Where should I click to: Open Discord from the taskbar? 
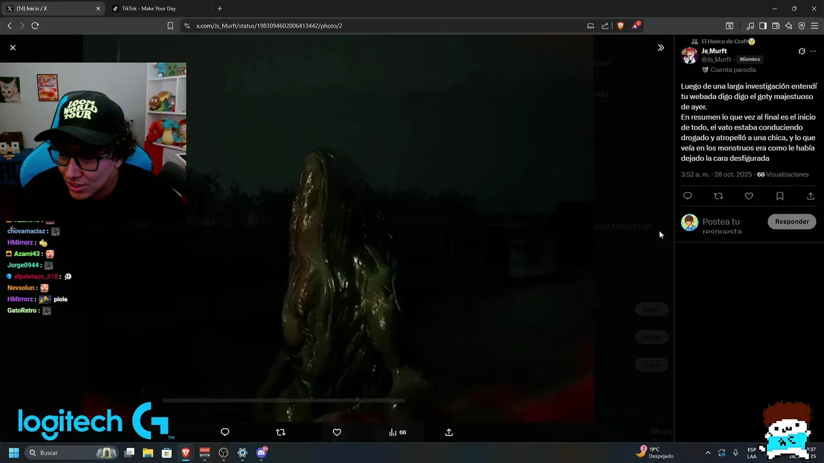tap(261, 453)
